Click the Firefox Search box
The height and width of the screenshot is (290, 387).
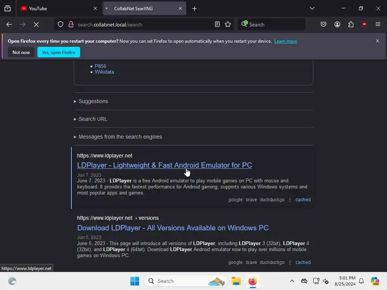[x=271, y=25]
